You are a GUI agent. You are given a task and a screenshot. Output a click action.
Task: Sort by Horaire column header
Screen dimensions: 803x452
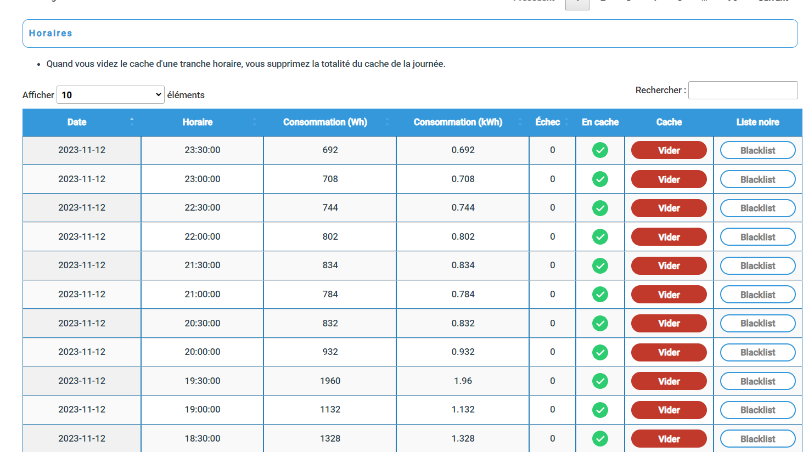coord(198,122)
